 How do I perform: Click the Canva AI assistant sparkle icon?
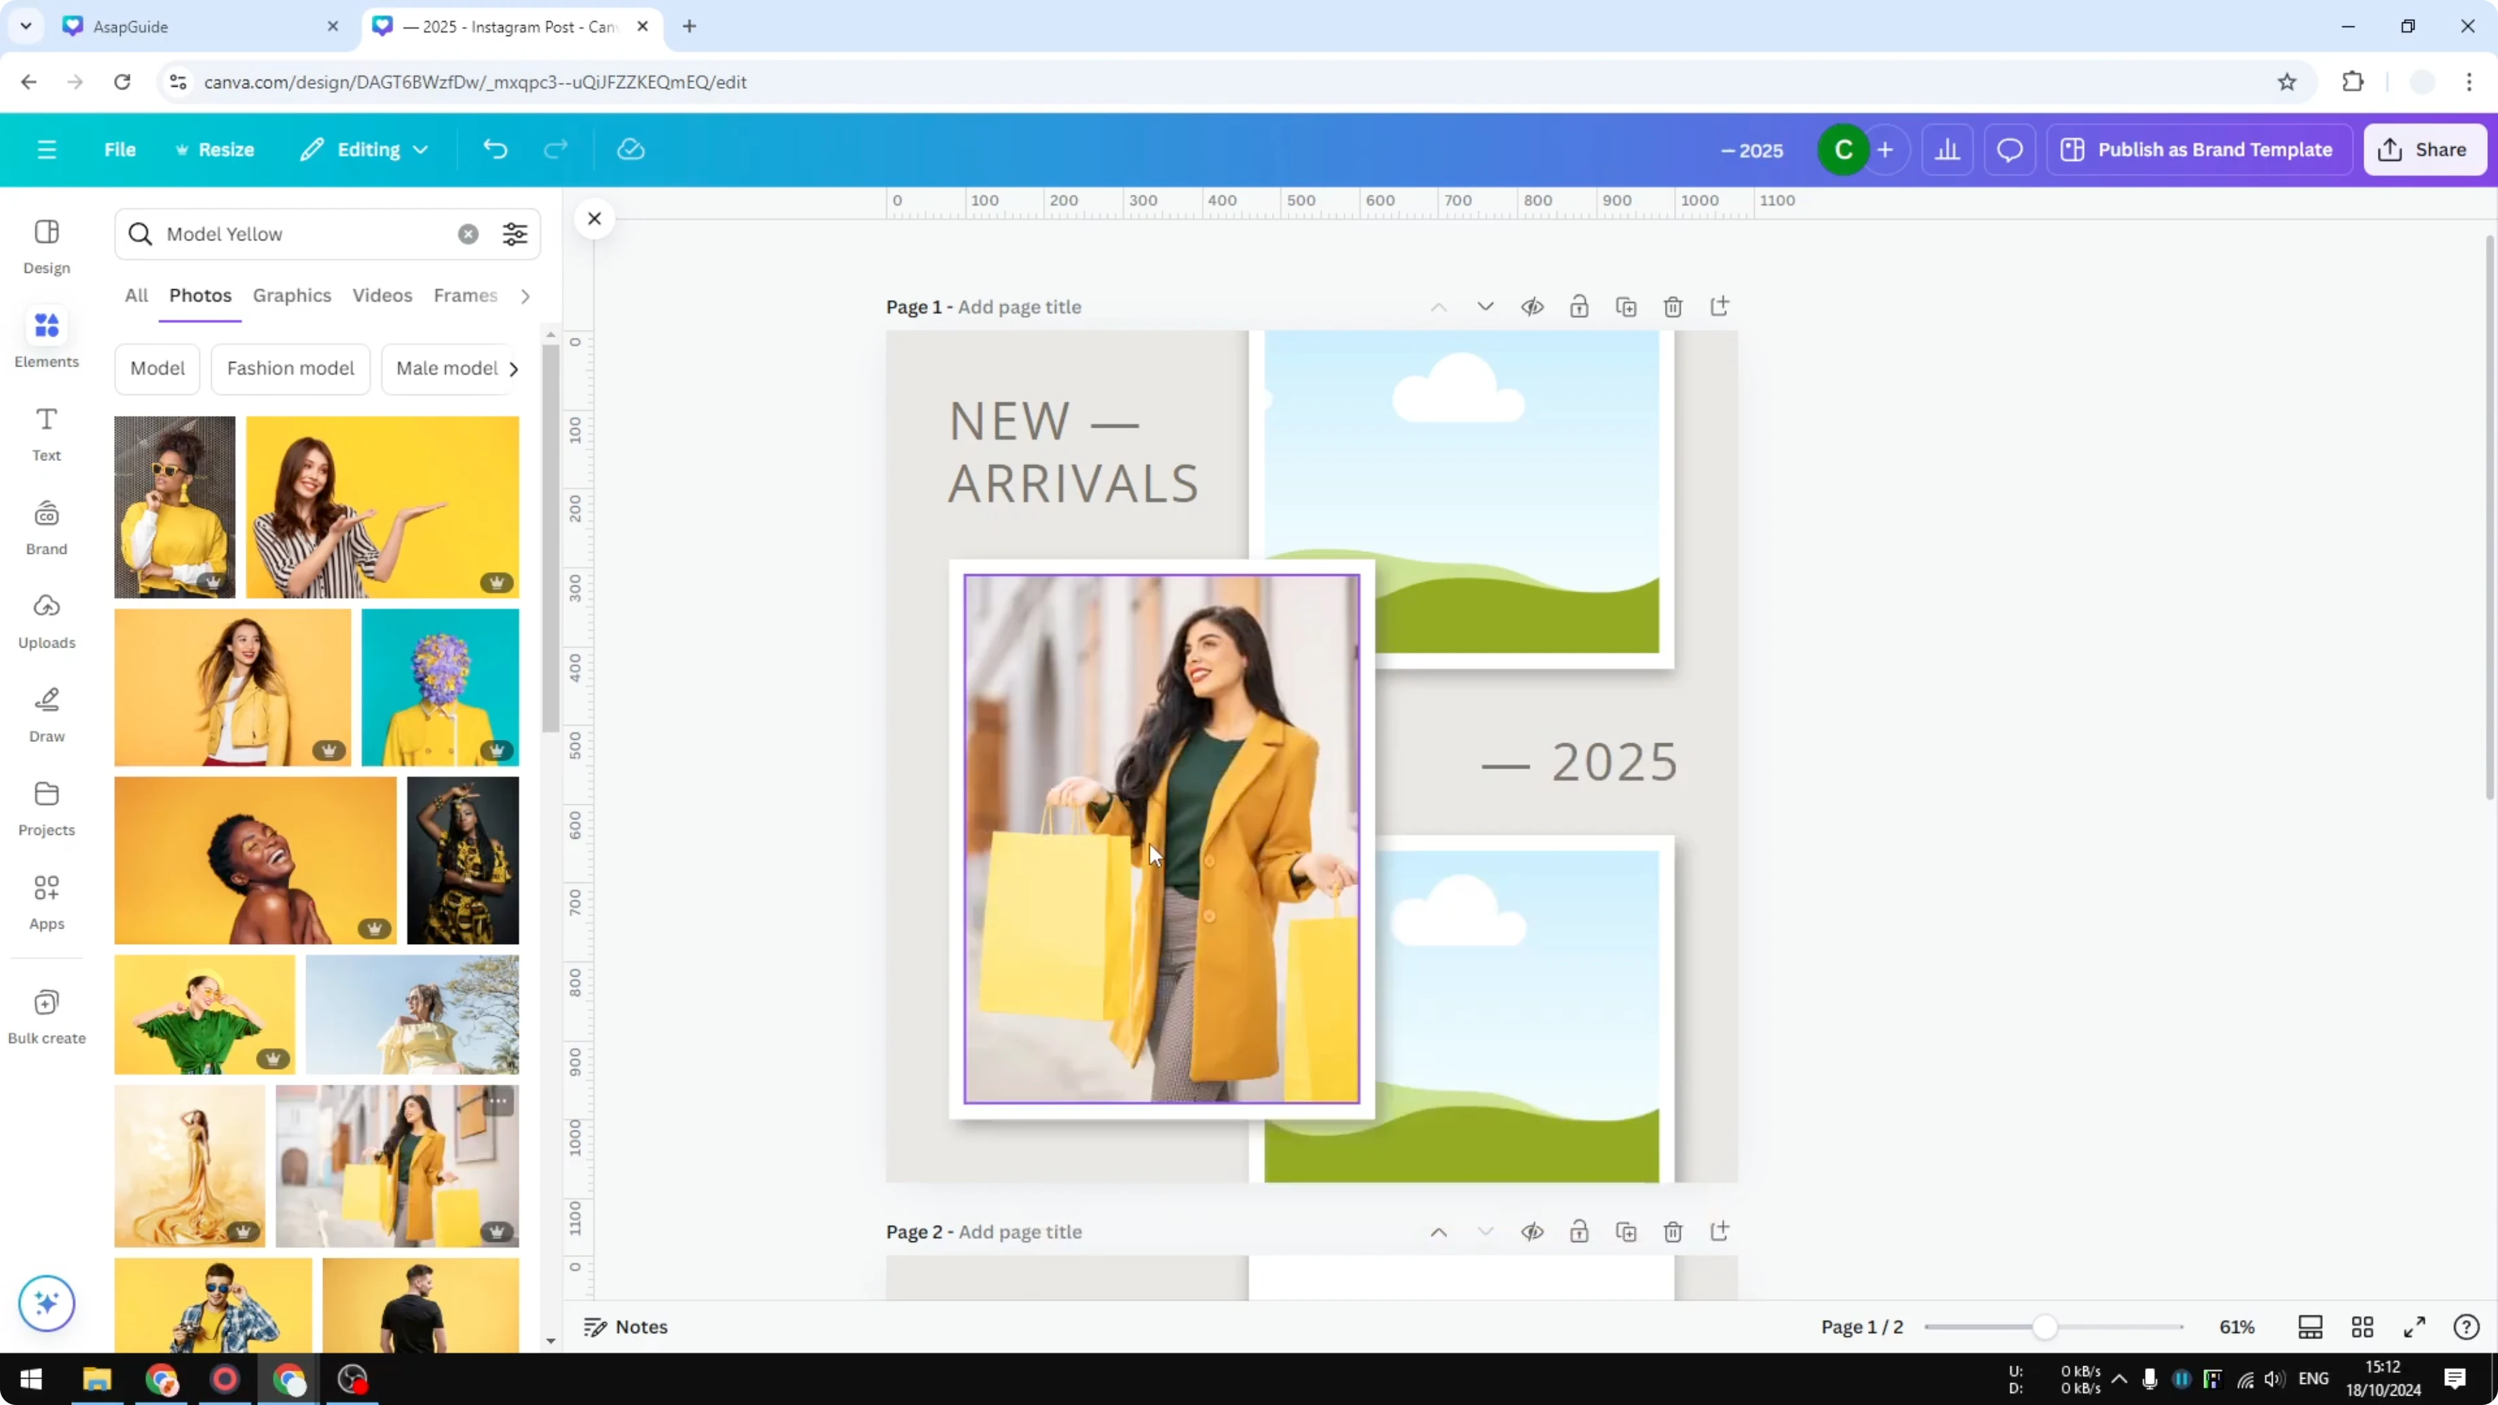pos(45,1303)
